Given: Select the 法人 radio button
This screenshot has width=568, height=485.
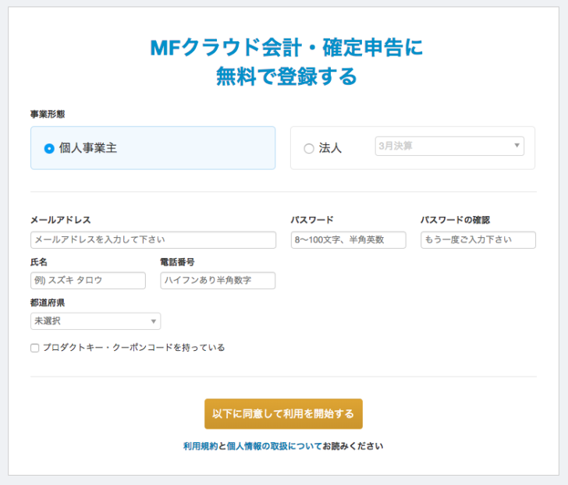Looking at the screenshot, I should 309,148.
